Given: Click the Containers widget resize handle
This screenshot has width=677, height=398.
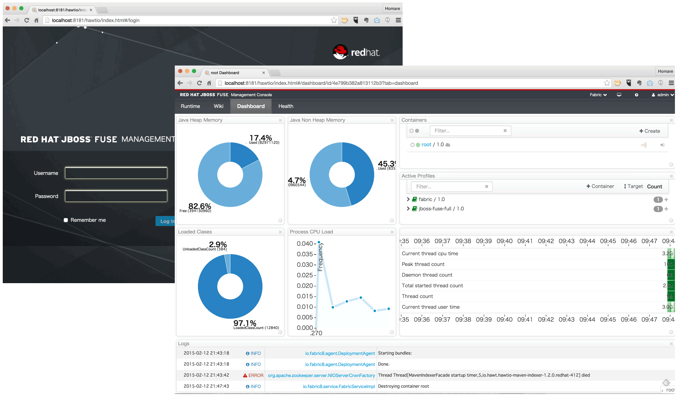Looking at the screenshot, I should click(x=671, y=165).
